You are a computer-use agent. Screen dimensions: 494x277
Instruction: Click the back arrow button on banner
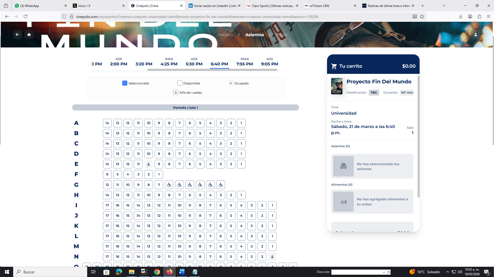[x=17, y=35]
